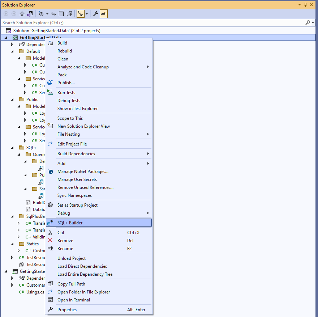Select Publish... with globe icon
Viewport: 318px width, 317px height.
99,83
